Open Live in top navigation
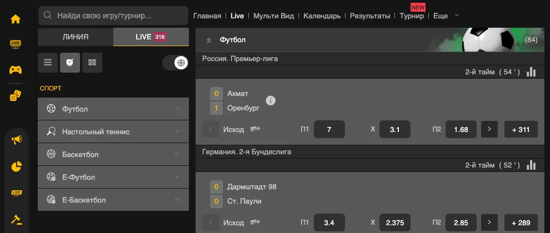Viewport: 550px width, 233px height. point(237,16)
